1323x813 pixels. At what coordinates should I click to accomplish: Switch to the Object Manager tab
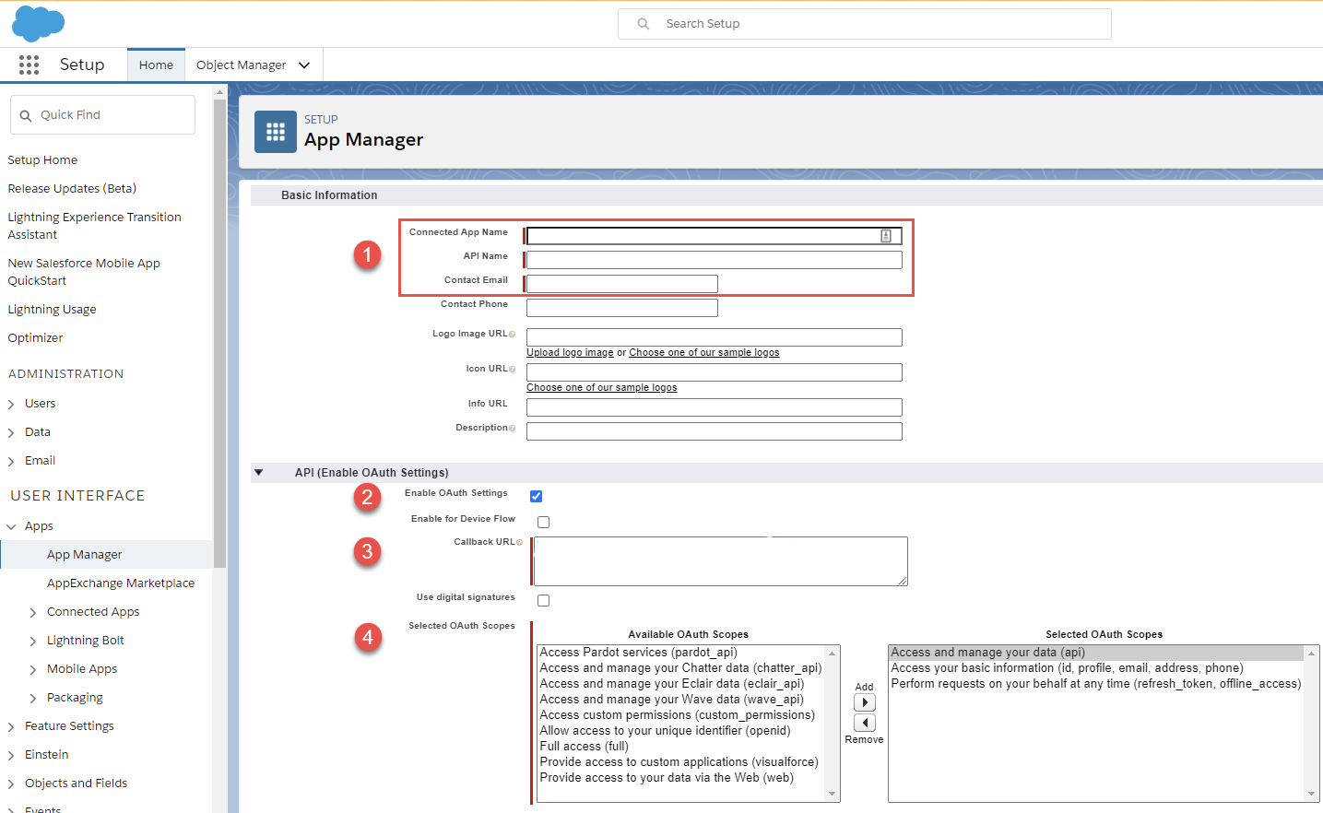(x=242, y=65)
